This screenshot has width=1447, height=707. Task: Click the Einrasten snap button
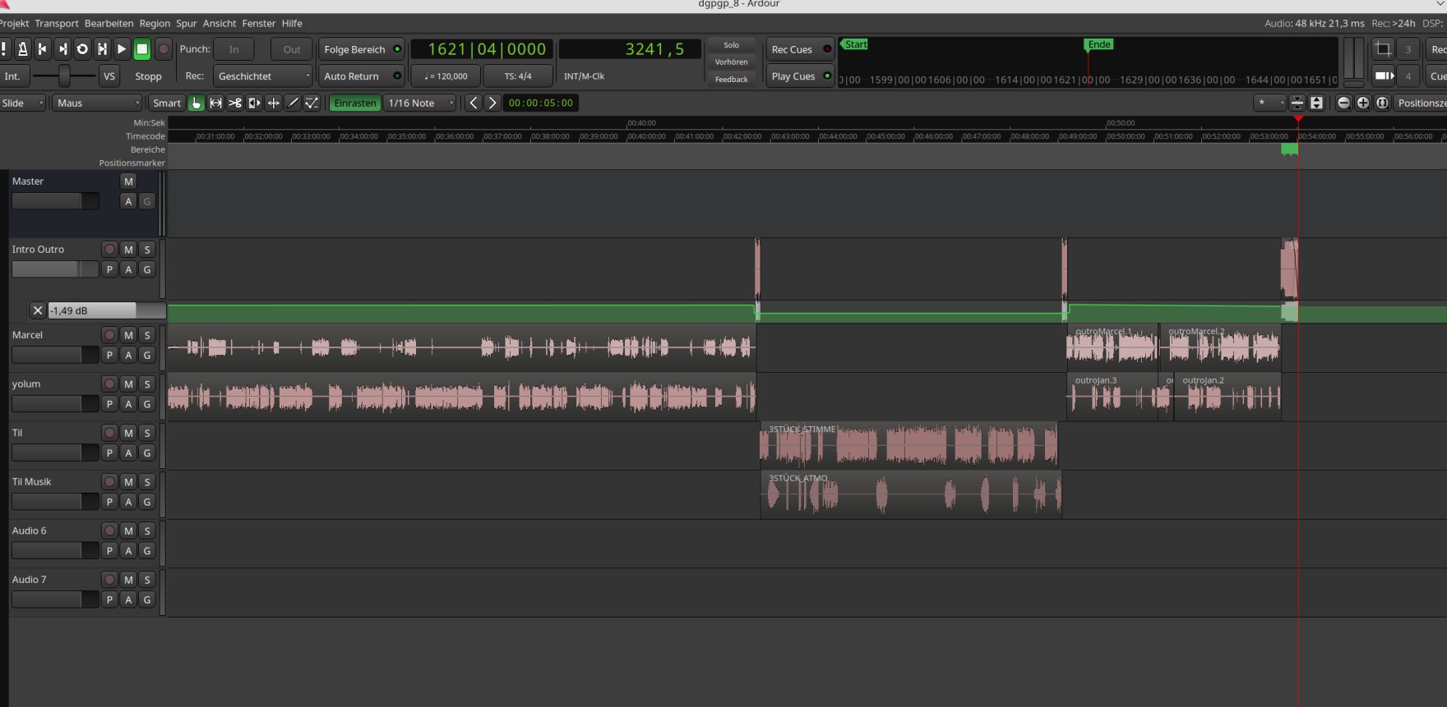(355, 103)
